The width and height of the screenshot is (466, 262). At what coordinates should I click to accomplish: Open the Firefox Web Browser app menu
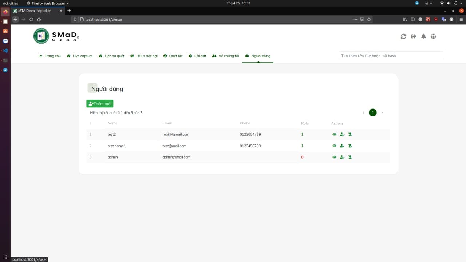(x=48, y=3)
